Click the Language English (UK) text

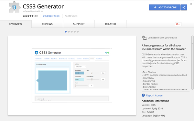pyautogui.click(x=153, y=116)
